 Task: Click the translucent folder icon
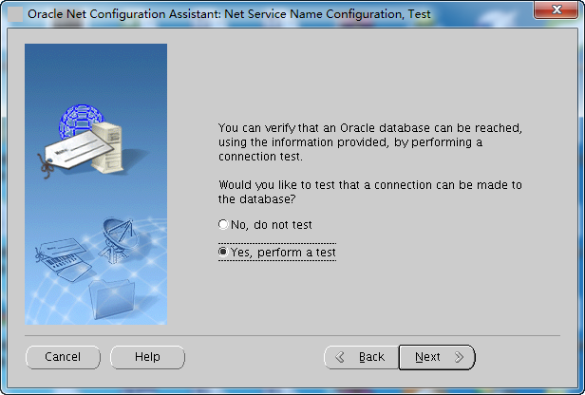coord(111,299)
